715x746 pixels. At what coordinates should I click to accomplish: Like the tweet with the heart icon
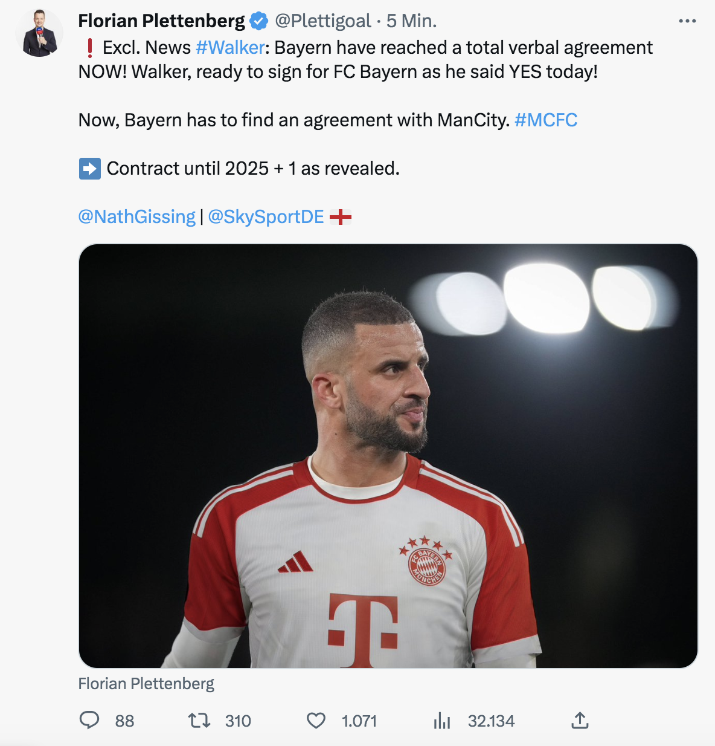(x=316, y=720)
